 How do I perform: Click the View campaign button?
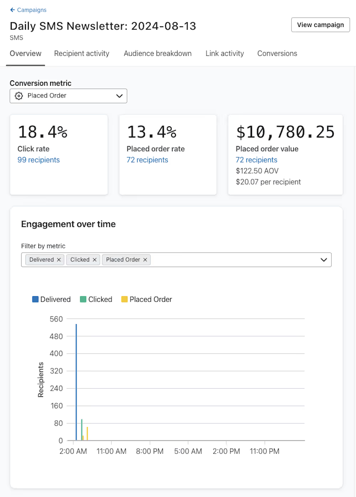coord(320,25)
